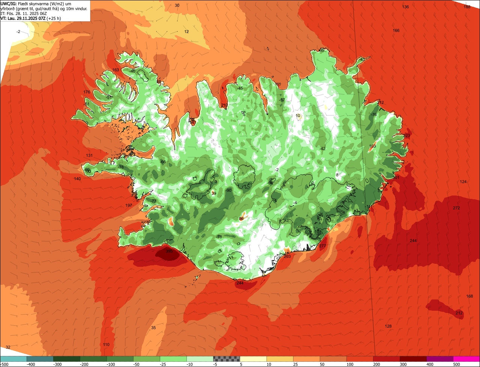
Task: Click the 86 value in south-central Iceland
Action: point(241,218)
